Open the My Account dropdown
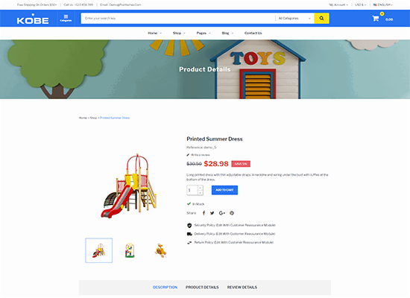This screenshot has height=298, width=410. click(x=338, y=4)
